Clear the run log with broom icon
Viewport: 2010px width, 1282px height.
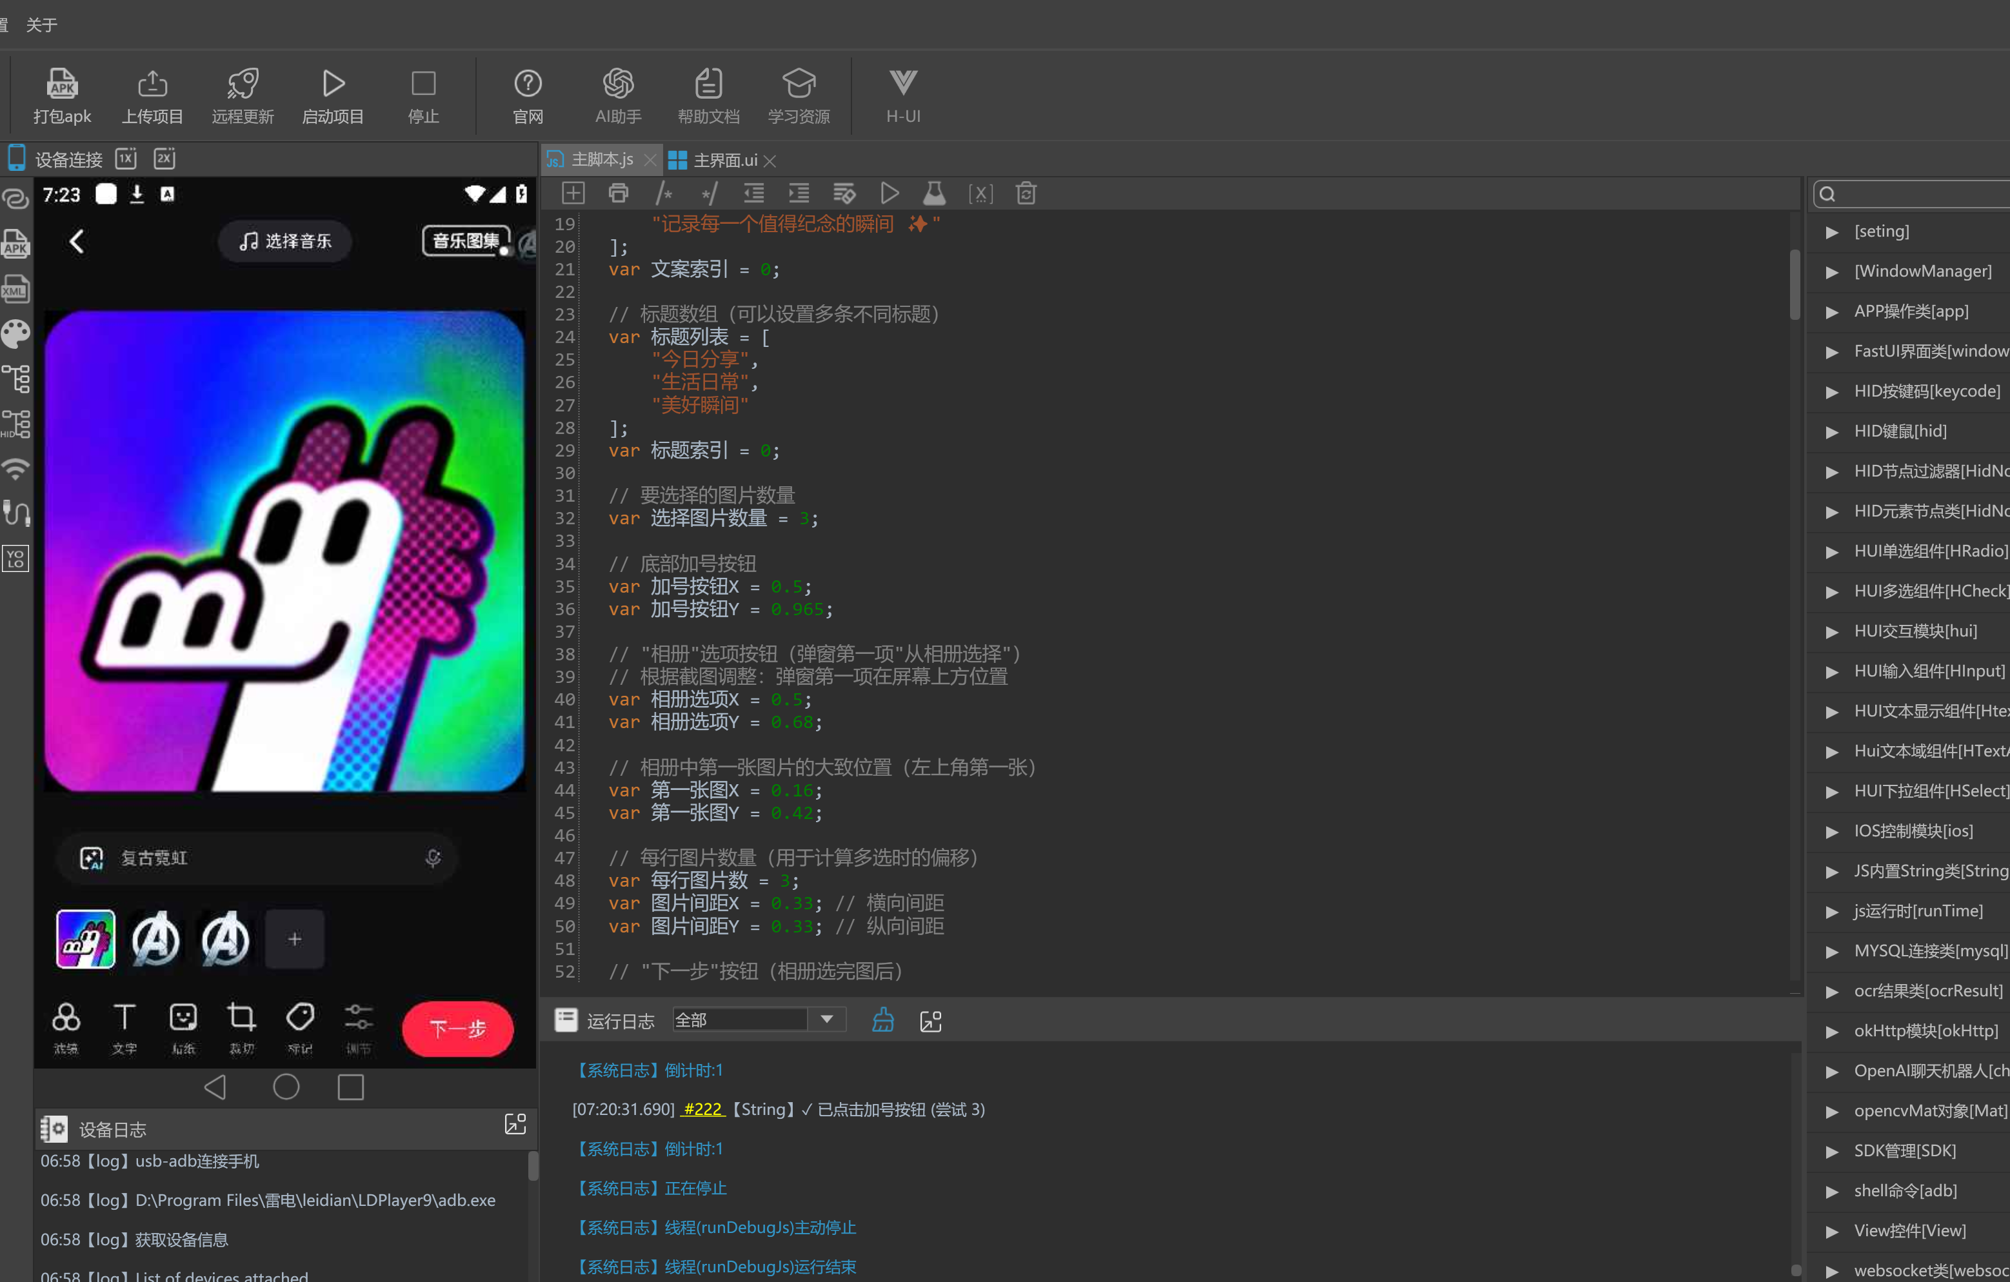pyautogui.click(x=883, y=1020)
